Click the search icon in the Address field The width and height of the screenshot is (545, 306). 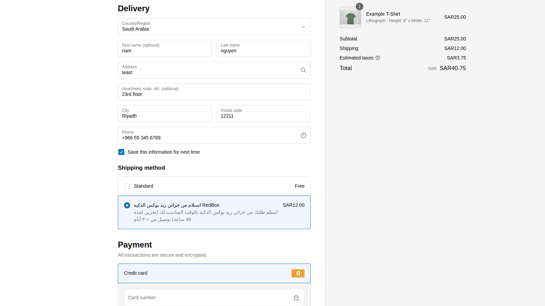tap(303, 70)
